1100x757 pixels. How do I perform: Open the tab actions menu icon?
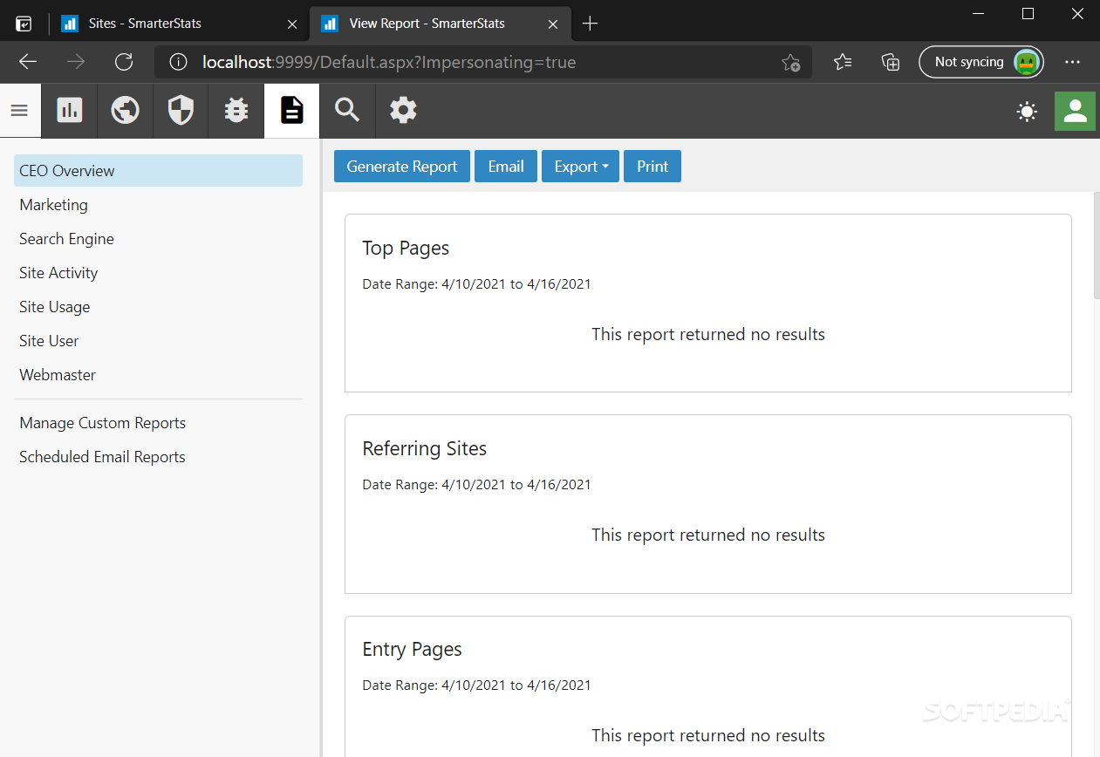[x=24, y=24]
